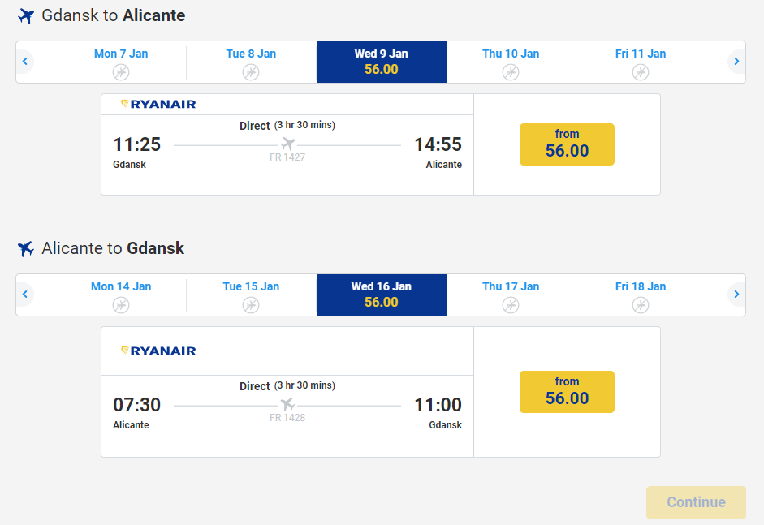Select the Mon 7 Jan date tab
Screen dimensions: 764x525
[x=121, y=54]
